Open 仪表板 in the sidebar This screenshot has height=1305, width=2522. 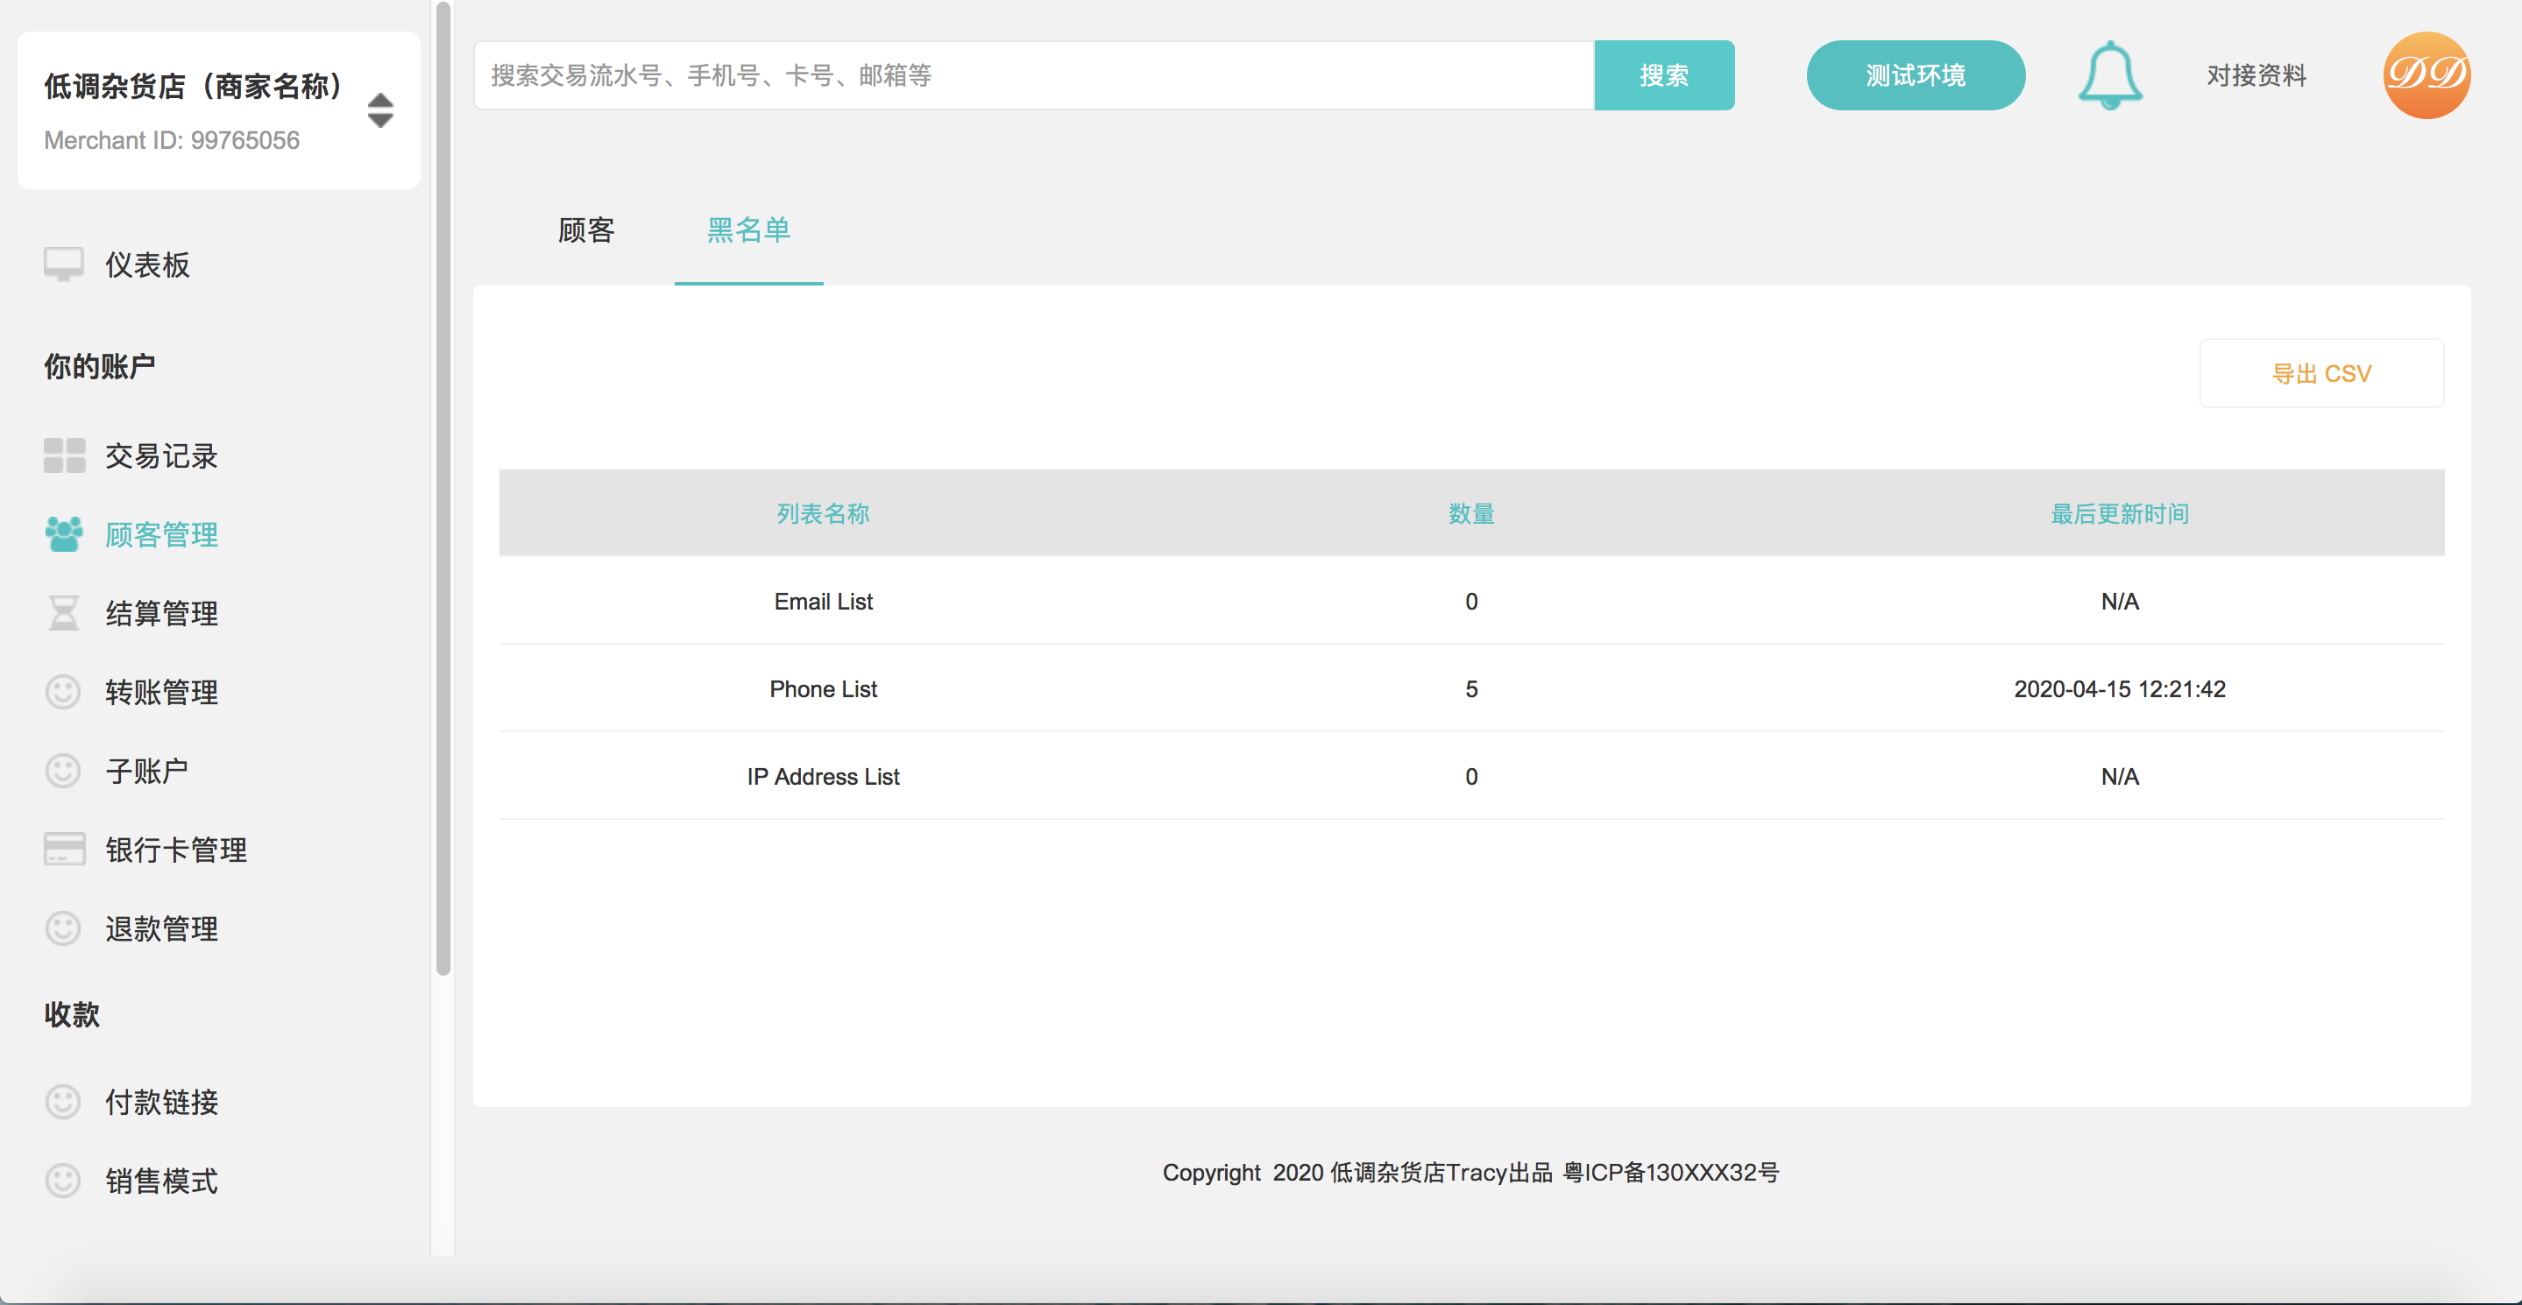[148, 265]
